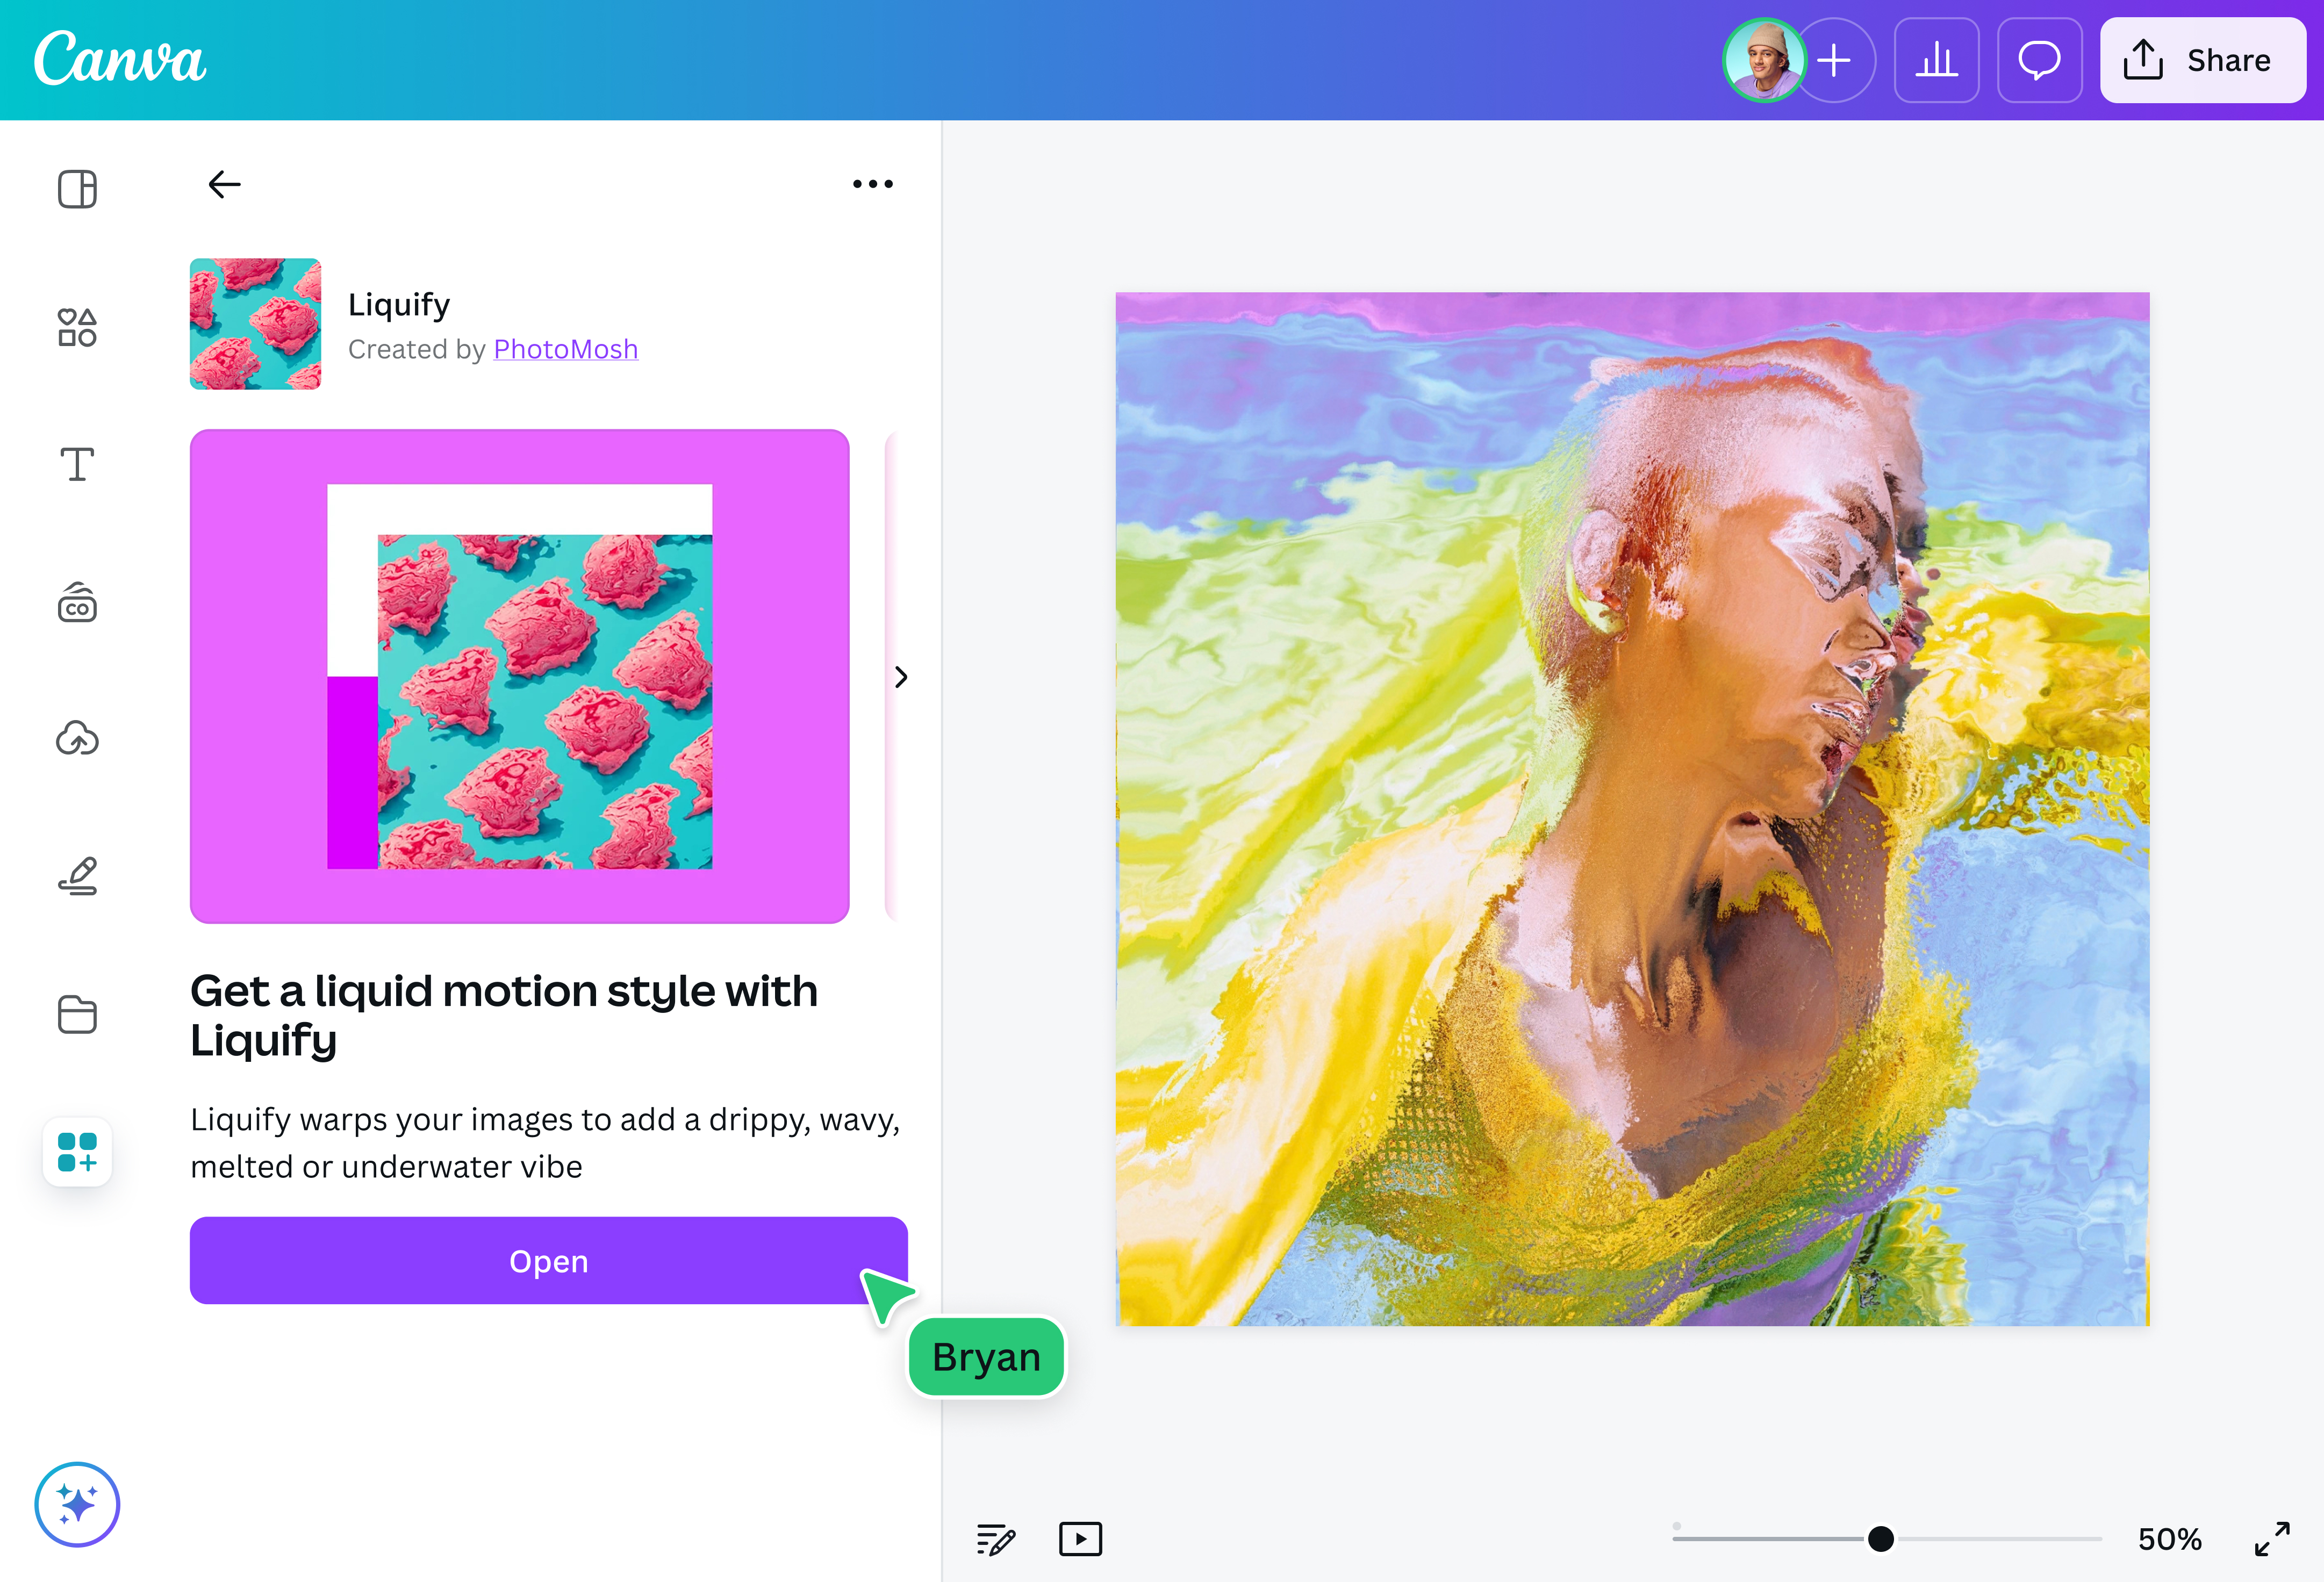2324x1582 pixels.
Task: Click the user profile avatar
Action: point(1764,60)
